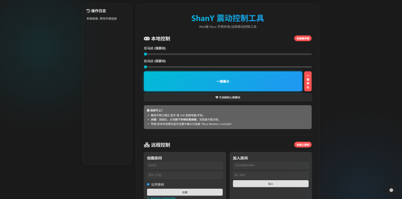Click the red 未加入房间 status badge

(x=303, y=145)
